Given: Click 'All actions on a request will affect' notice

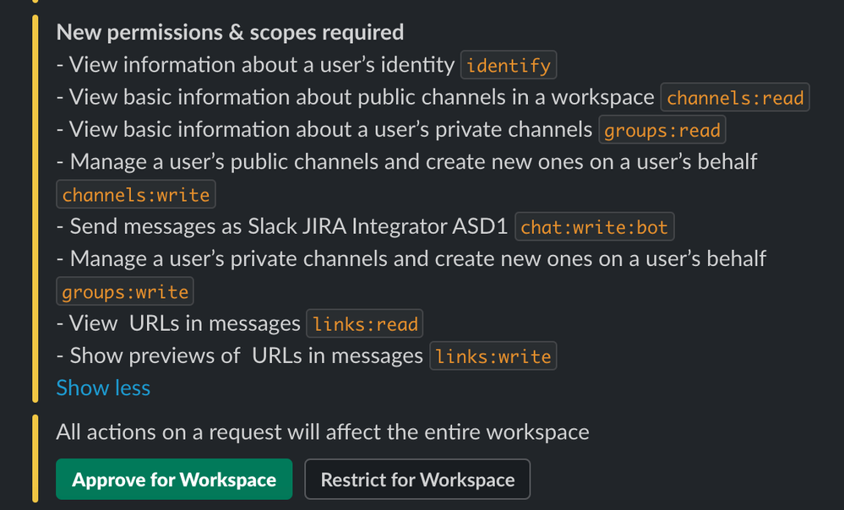Looking at the screenshot, I should coord(323,432).
